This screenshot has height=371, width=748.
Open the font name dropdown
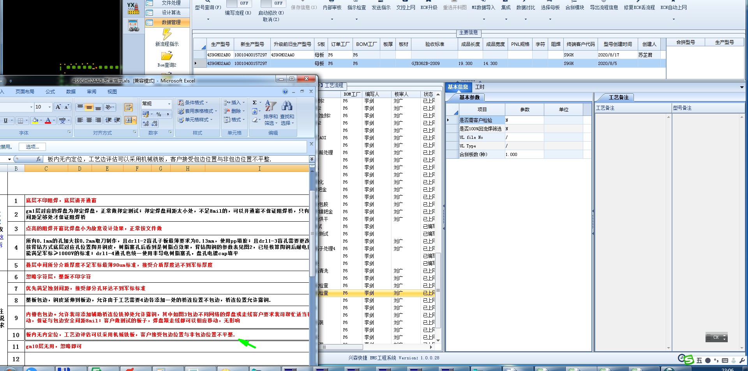(x=31, y=107)
